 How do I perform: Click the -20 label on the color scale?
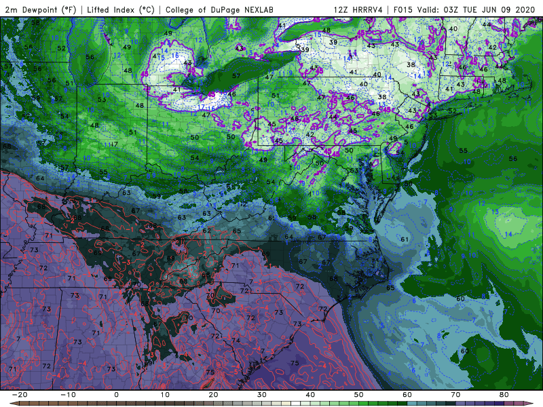(20, 395)
